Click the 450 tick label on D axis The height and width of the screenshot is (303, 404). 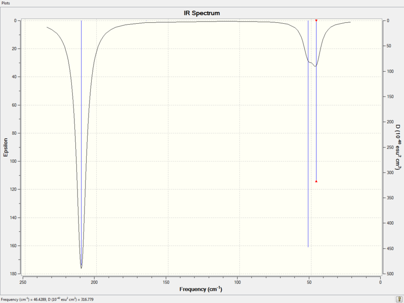pos(390,248)
